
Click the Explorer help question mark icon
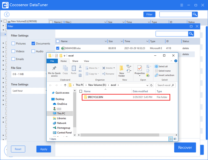click(x=176, y=61)
